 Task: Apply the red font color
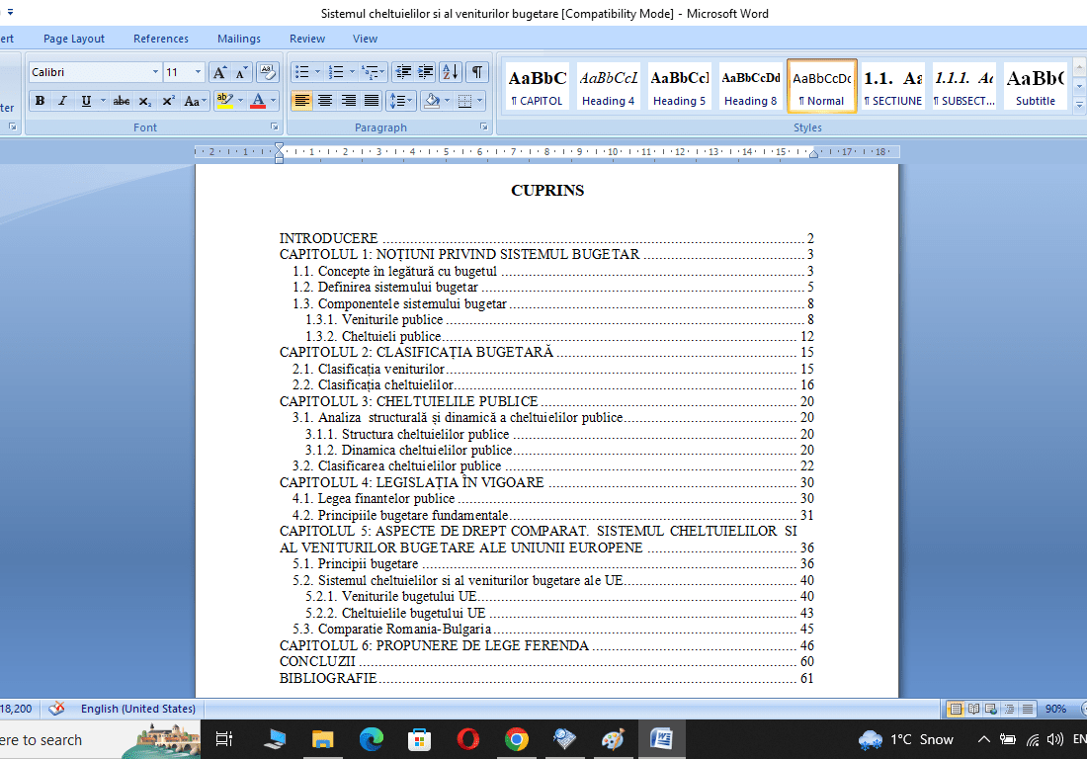(258, 101)
